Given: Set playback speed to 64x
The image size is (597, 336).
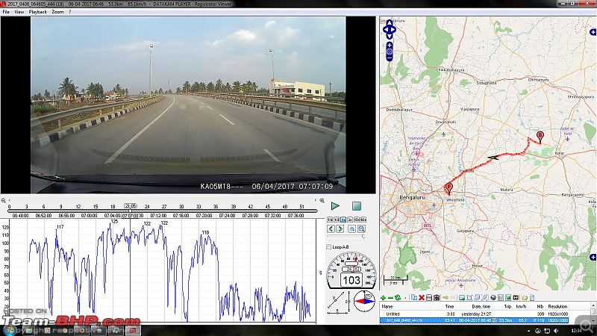Looking at the screenshot, I should (363, 220).
